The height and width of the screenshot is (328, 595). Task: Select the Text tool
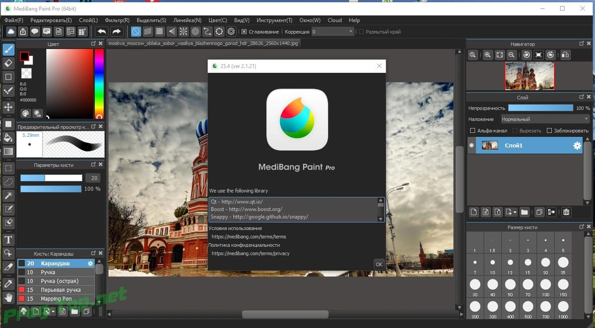click(8, 240)
